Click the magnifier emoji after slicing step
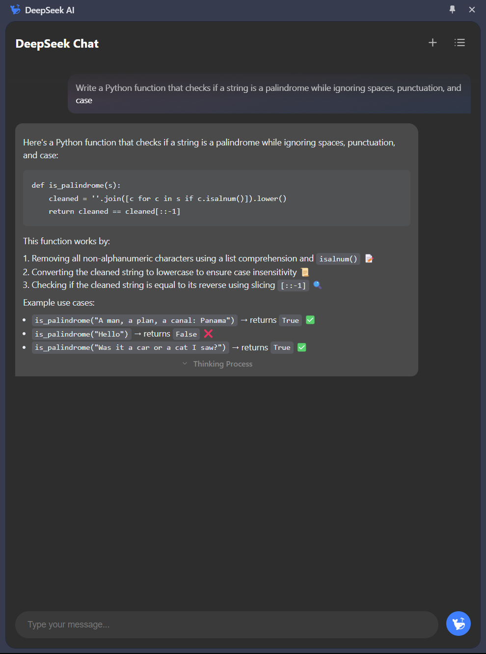This screenshot has height=654, width=486. [317, 285]
